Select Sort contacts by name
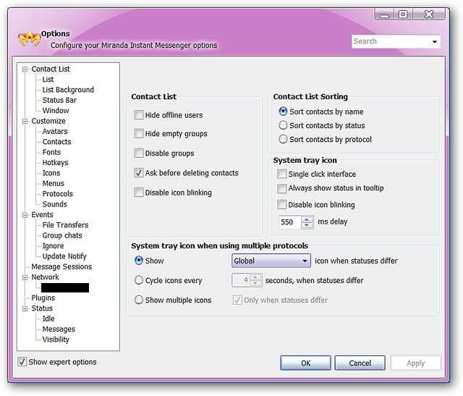Image resolution: width=463 pixels, height=396 pixels. click(283, 111)
